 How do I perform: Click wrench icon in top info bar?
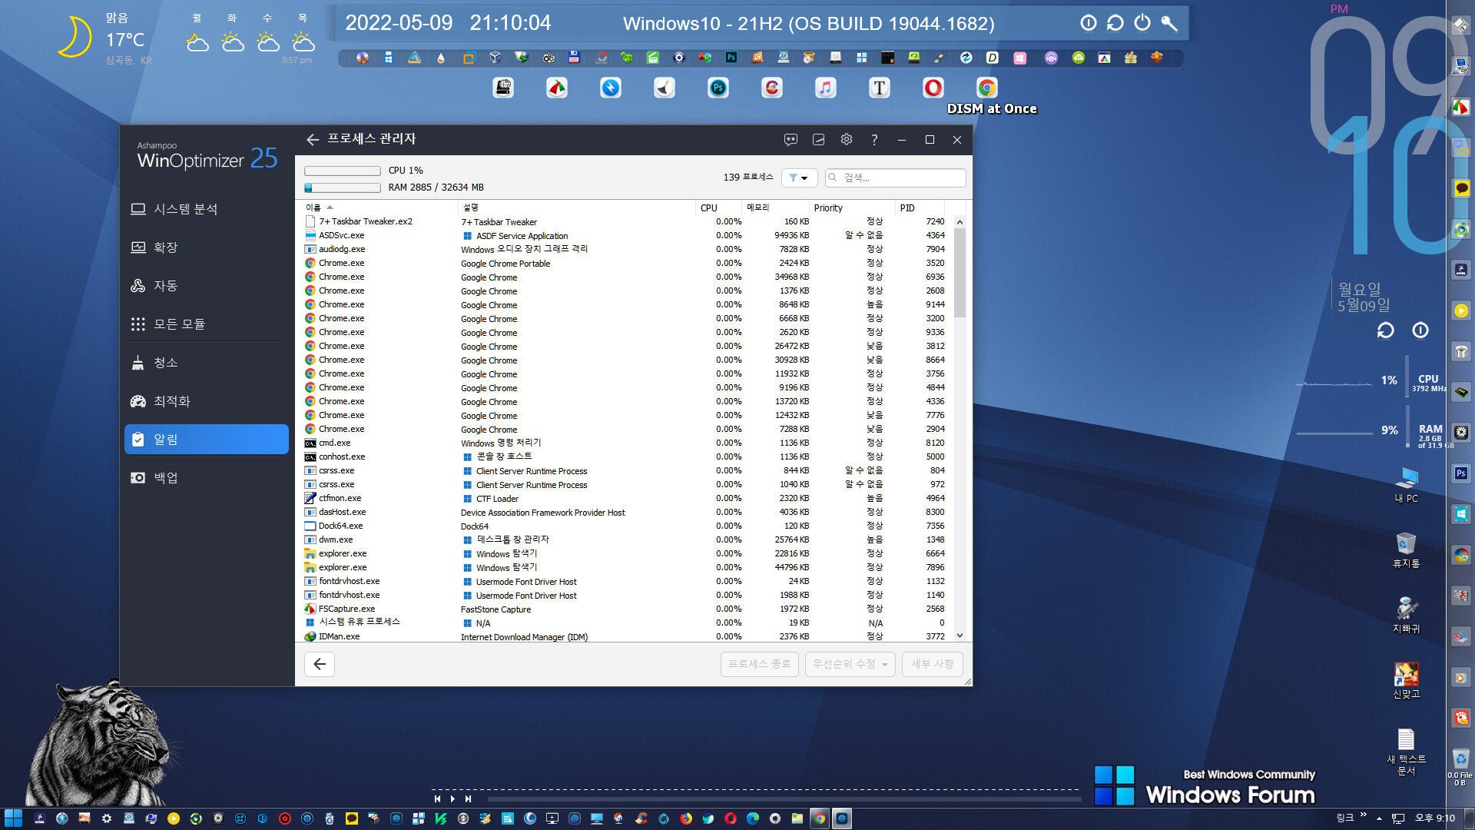[x=1169, y=23]
